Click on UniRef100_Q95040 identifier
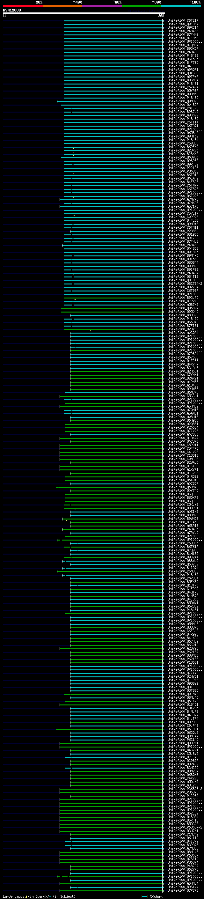This screenshot has height=899, width=204. (x=183, y=312)
